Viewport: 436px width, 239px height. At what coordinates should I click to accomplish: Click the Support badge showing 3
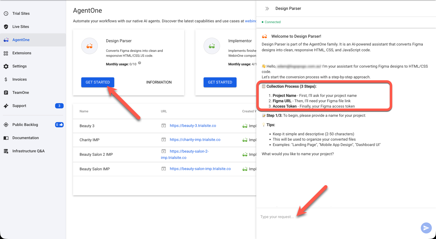[x=59, y=106]
